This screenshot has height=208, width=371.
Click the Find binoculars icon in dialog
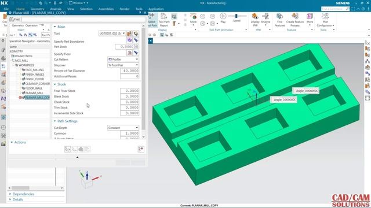coord(12,19)
